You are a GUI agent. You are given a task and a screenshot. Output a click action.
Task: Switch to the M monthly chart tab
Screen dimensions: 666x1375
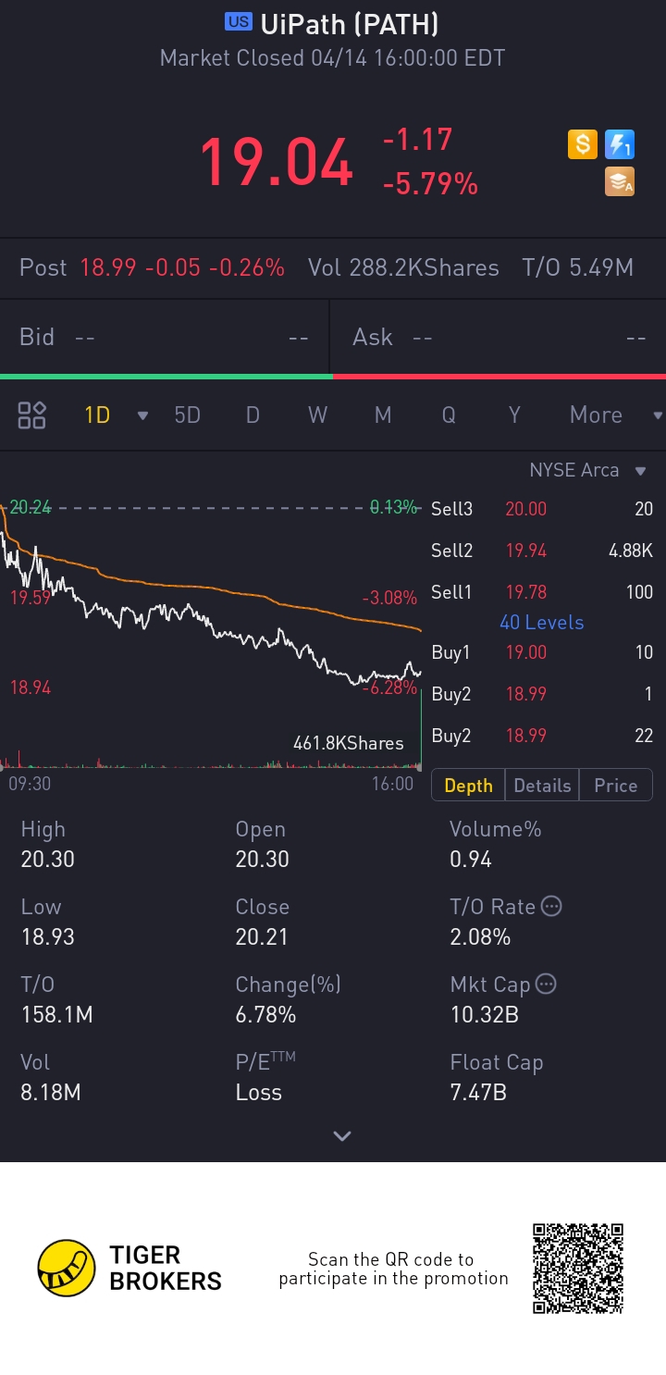383,415
